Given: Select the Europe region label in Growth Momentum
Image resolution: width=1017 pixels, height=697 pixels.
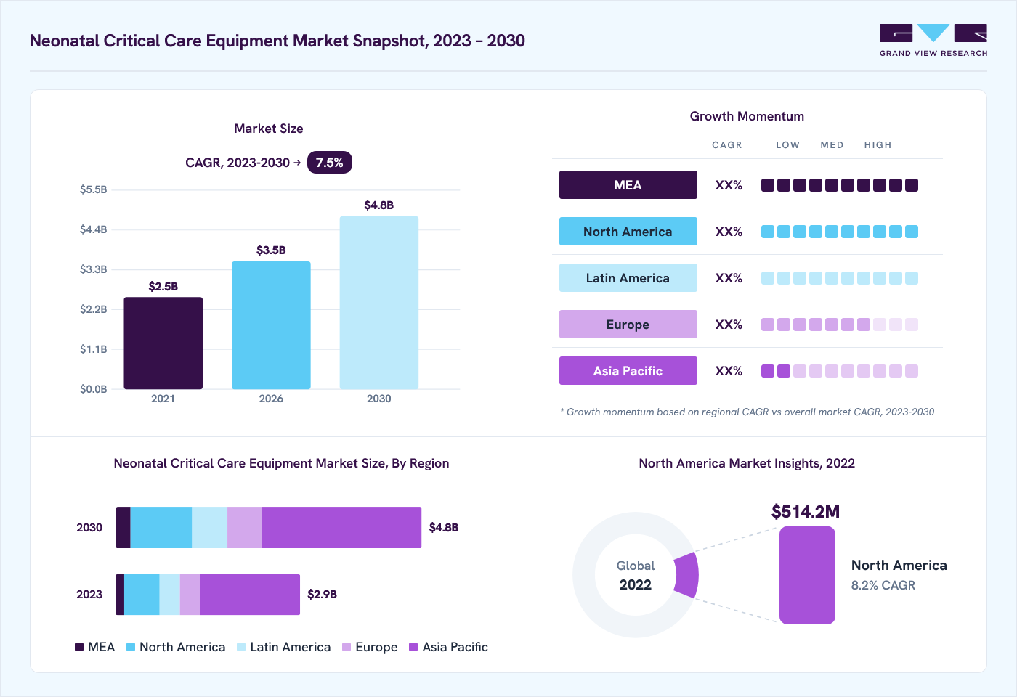Looking at the screenshot, I should 628,325.
